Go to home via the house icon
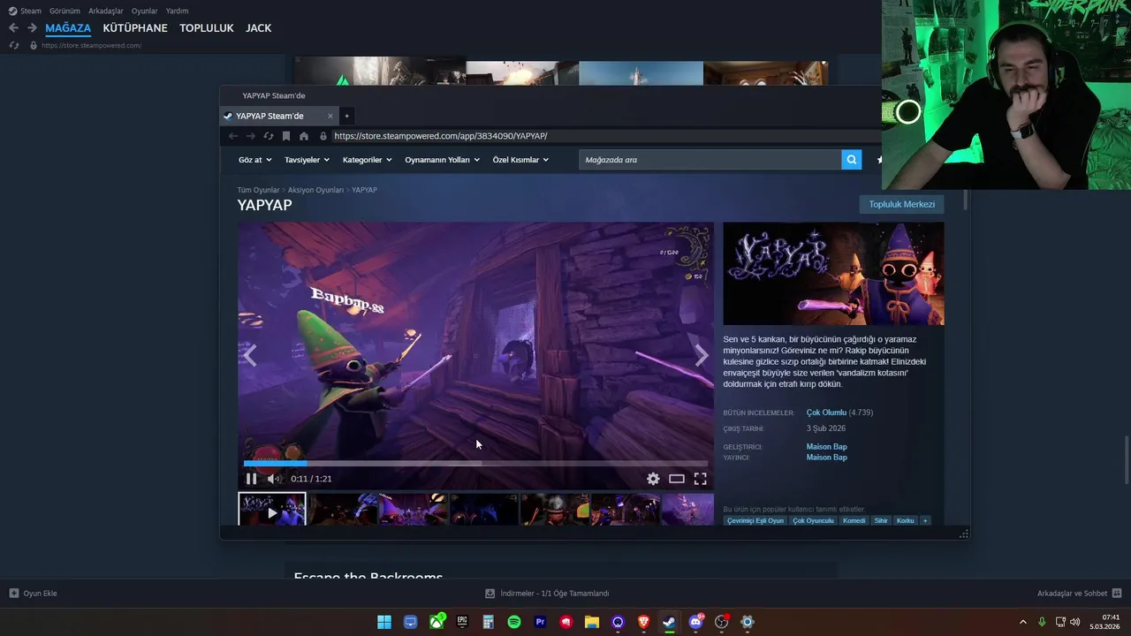This screenshot has width=1131, height=636. click(x=304, y=136)
